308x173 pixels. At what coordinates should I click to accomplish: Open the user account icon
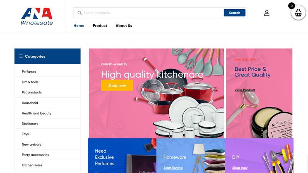pos(266,13)
